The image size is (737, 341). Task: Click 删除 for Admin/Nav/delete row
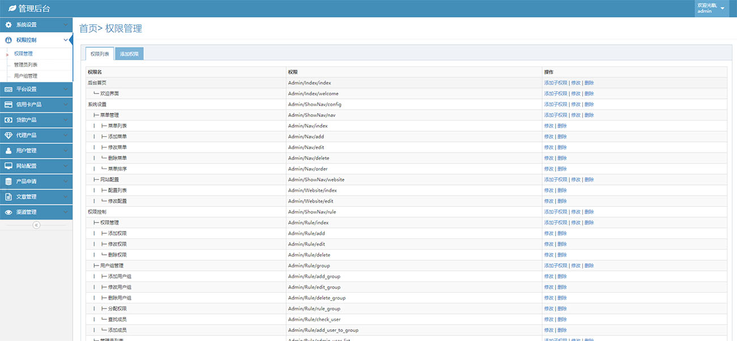point(562,158)
